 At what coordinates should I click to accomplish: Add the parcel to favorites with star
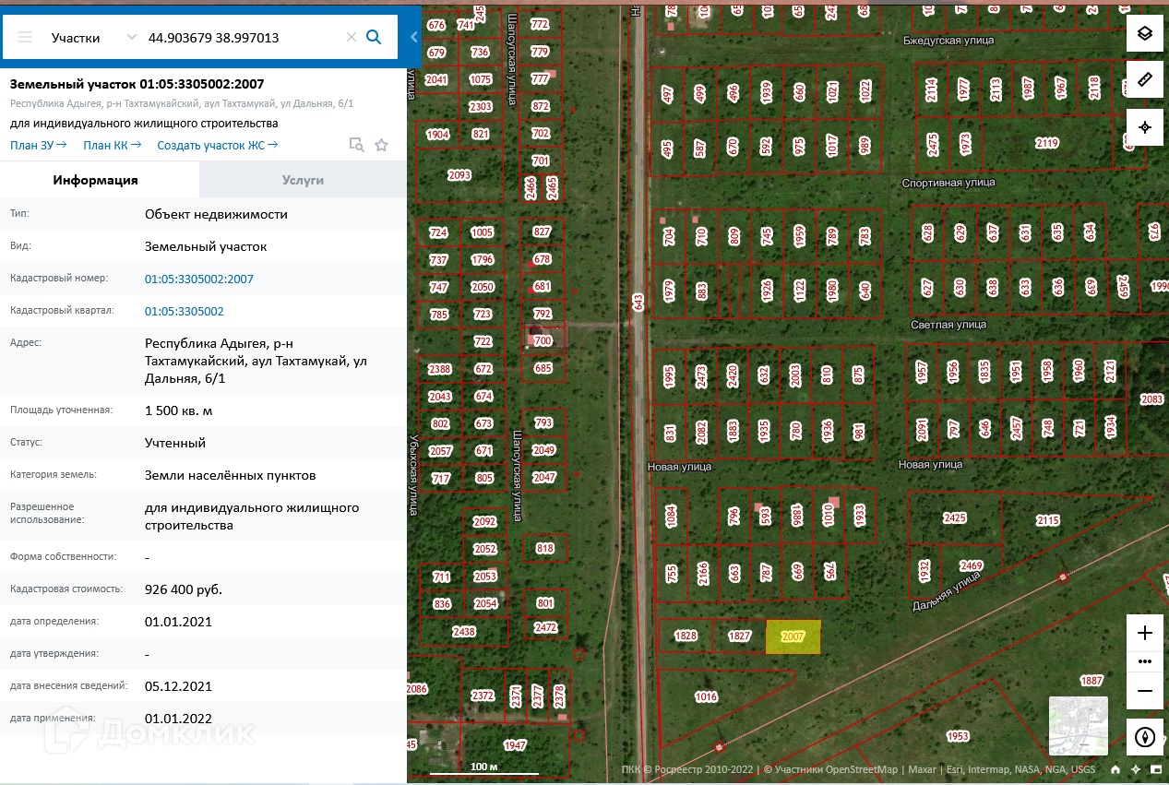click(x=381, y=145)
